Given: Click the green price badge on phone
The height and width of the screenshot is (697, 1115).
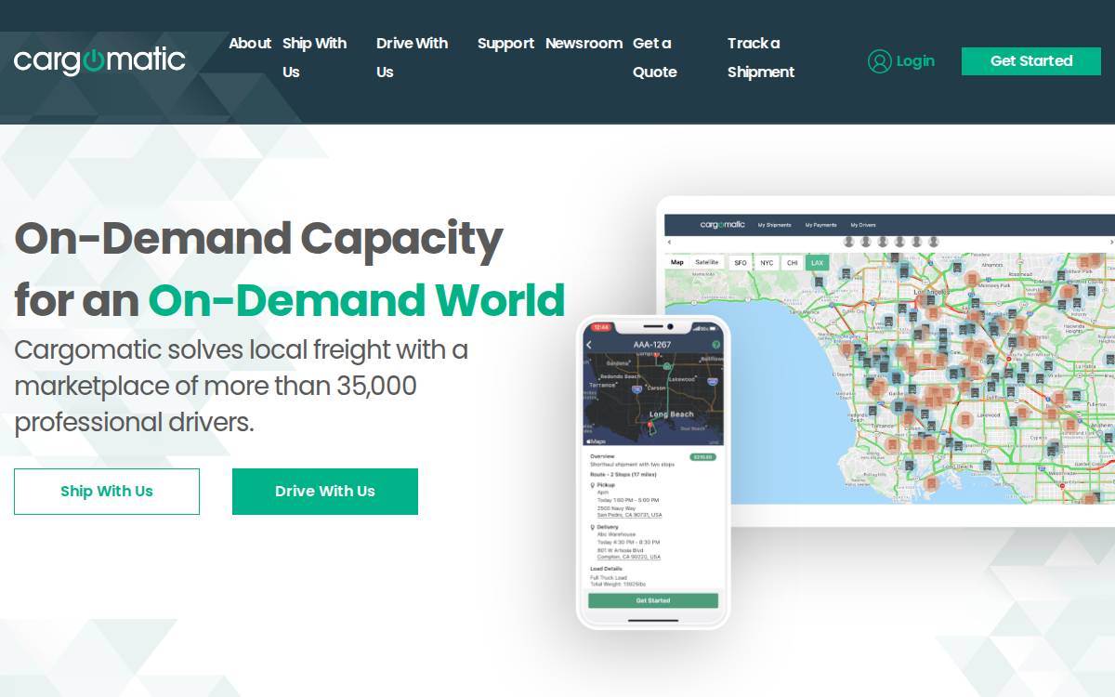Looking at the screenshot, I should [702, 457].
